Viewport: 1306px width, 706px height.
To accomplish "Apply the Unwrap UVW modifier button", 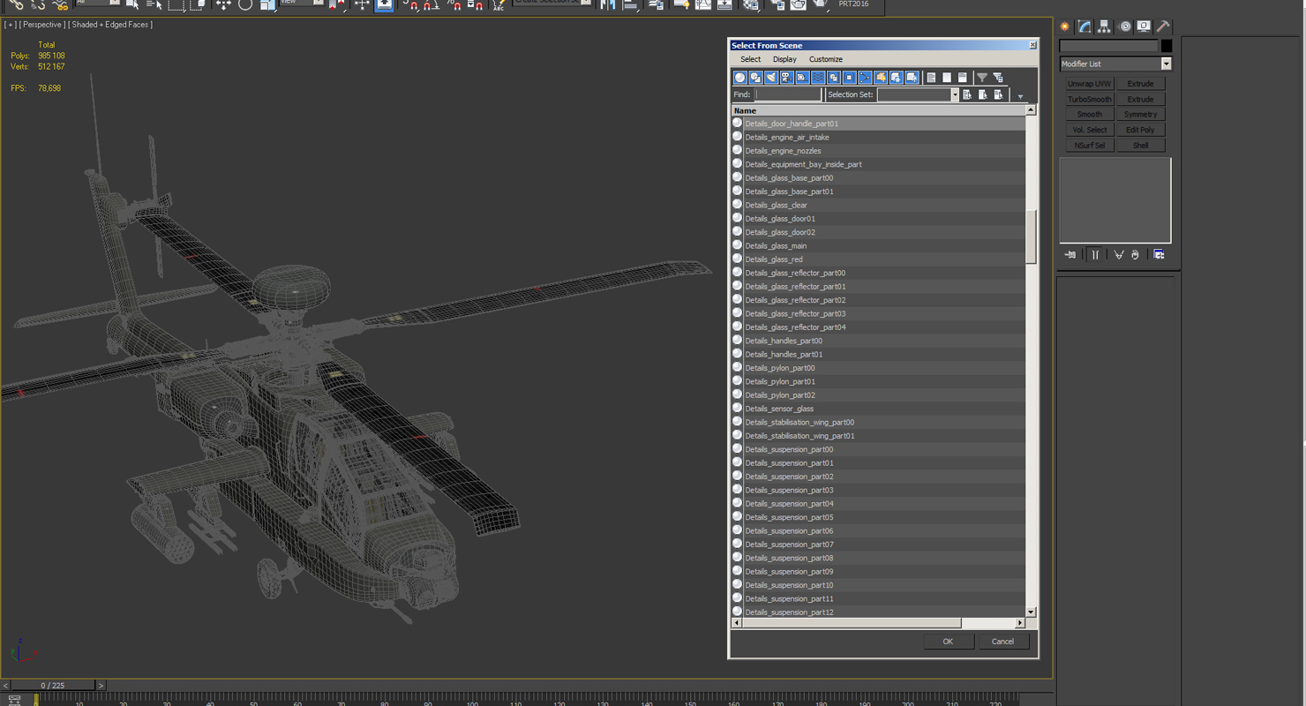I will point(1090,84).
